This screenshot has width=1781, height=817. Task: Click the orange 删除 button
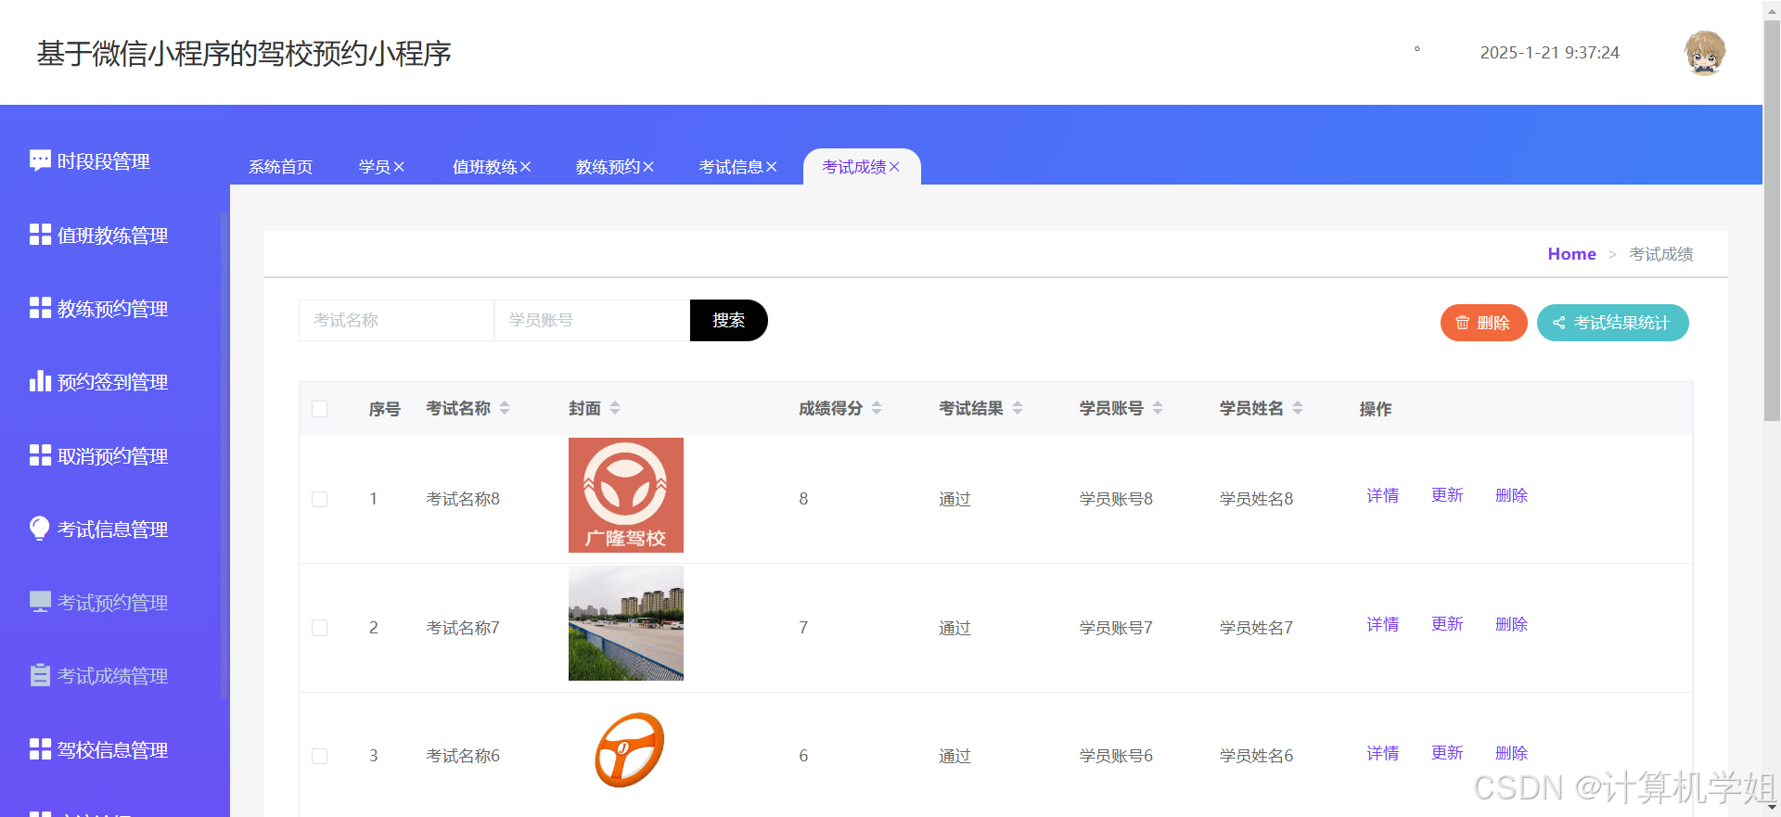pyautogui.click(x=1483, y=323)
